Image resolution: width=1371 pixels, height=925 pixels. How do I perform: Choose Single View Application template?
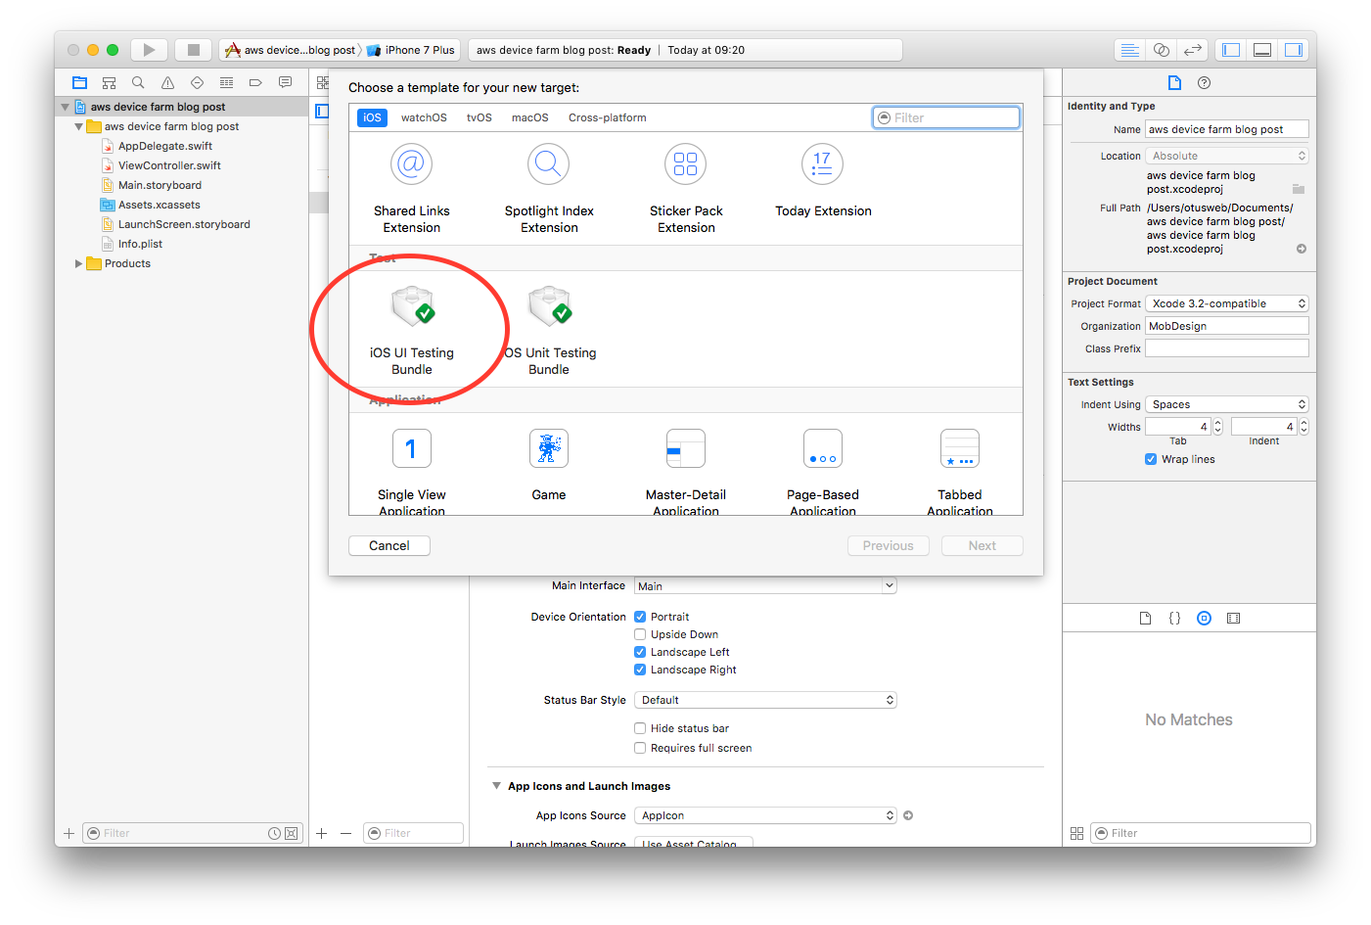coord(412,472)
